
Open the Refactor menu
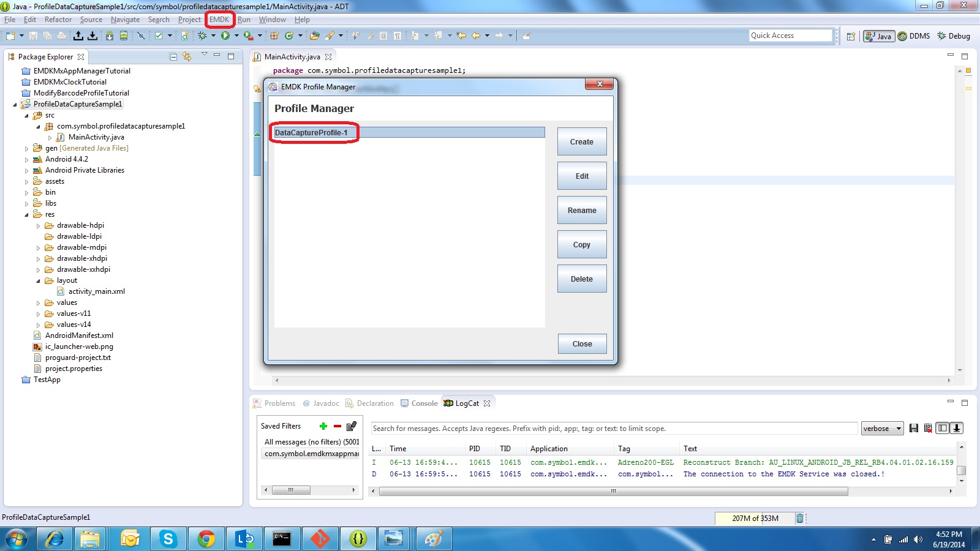click(x=58, y=20)
